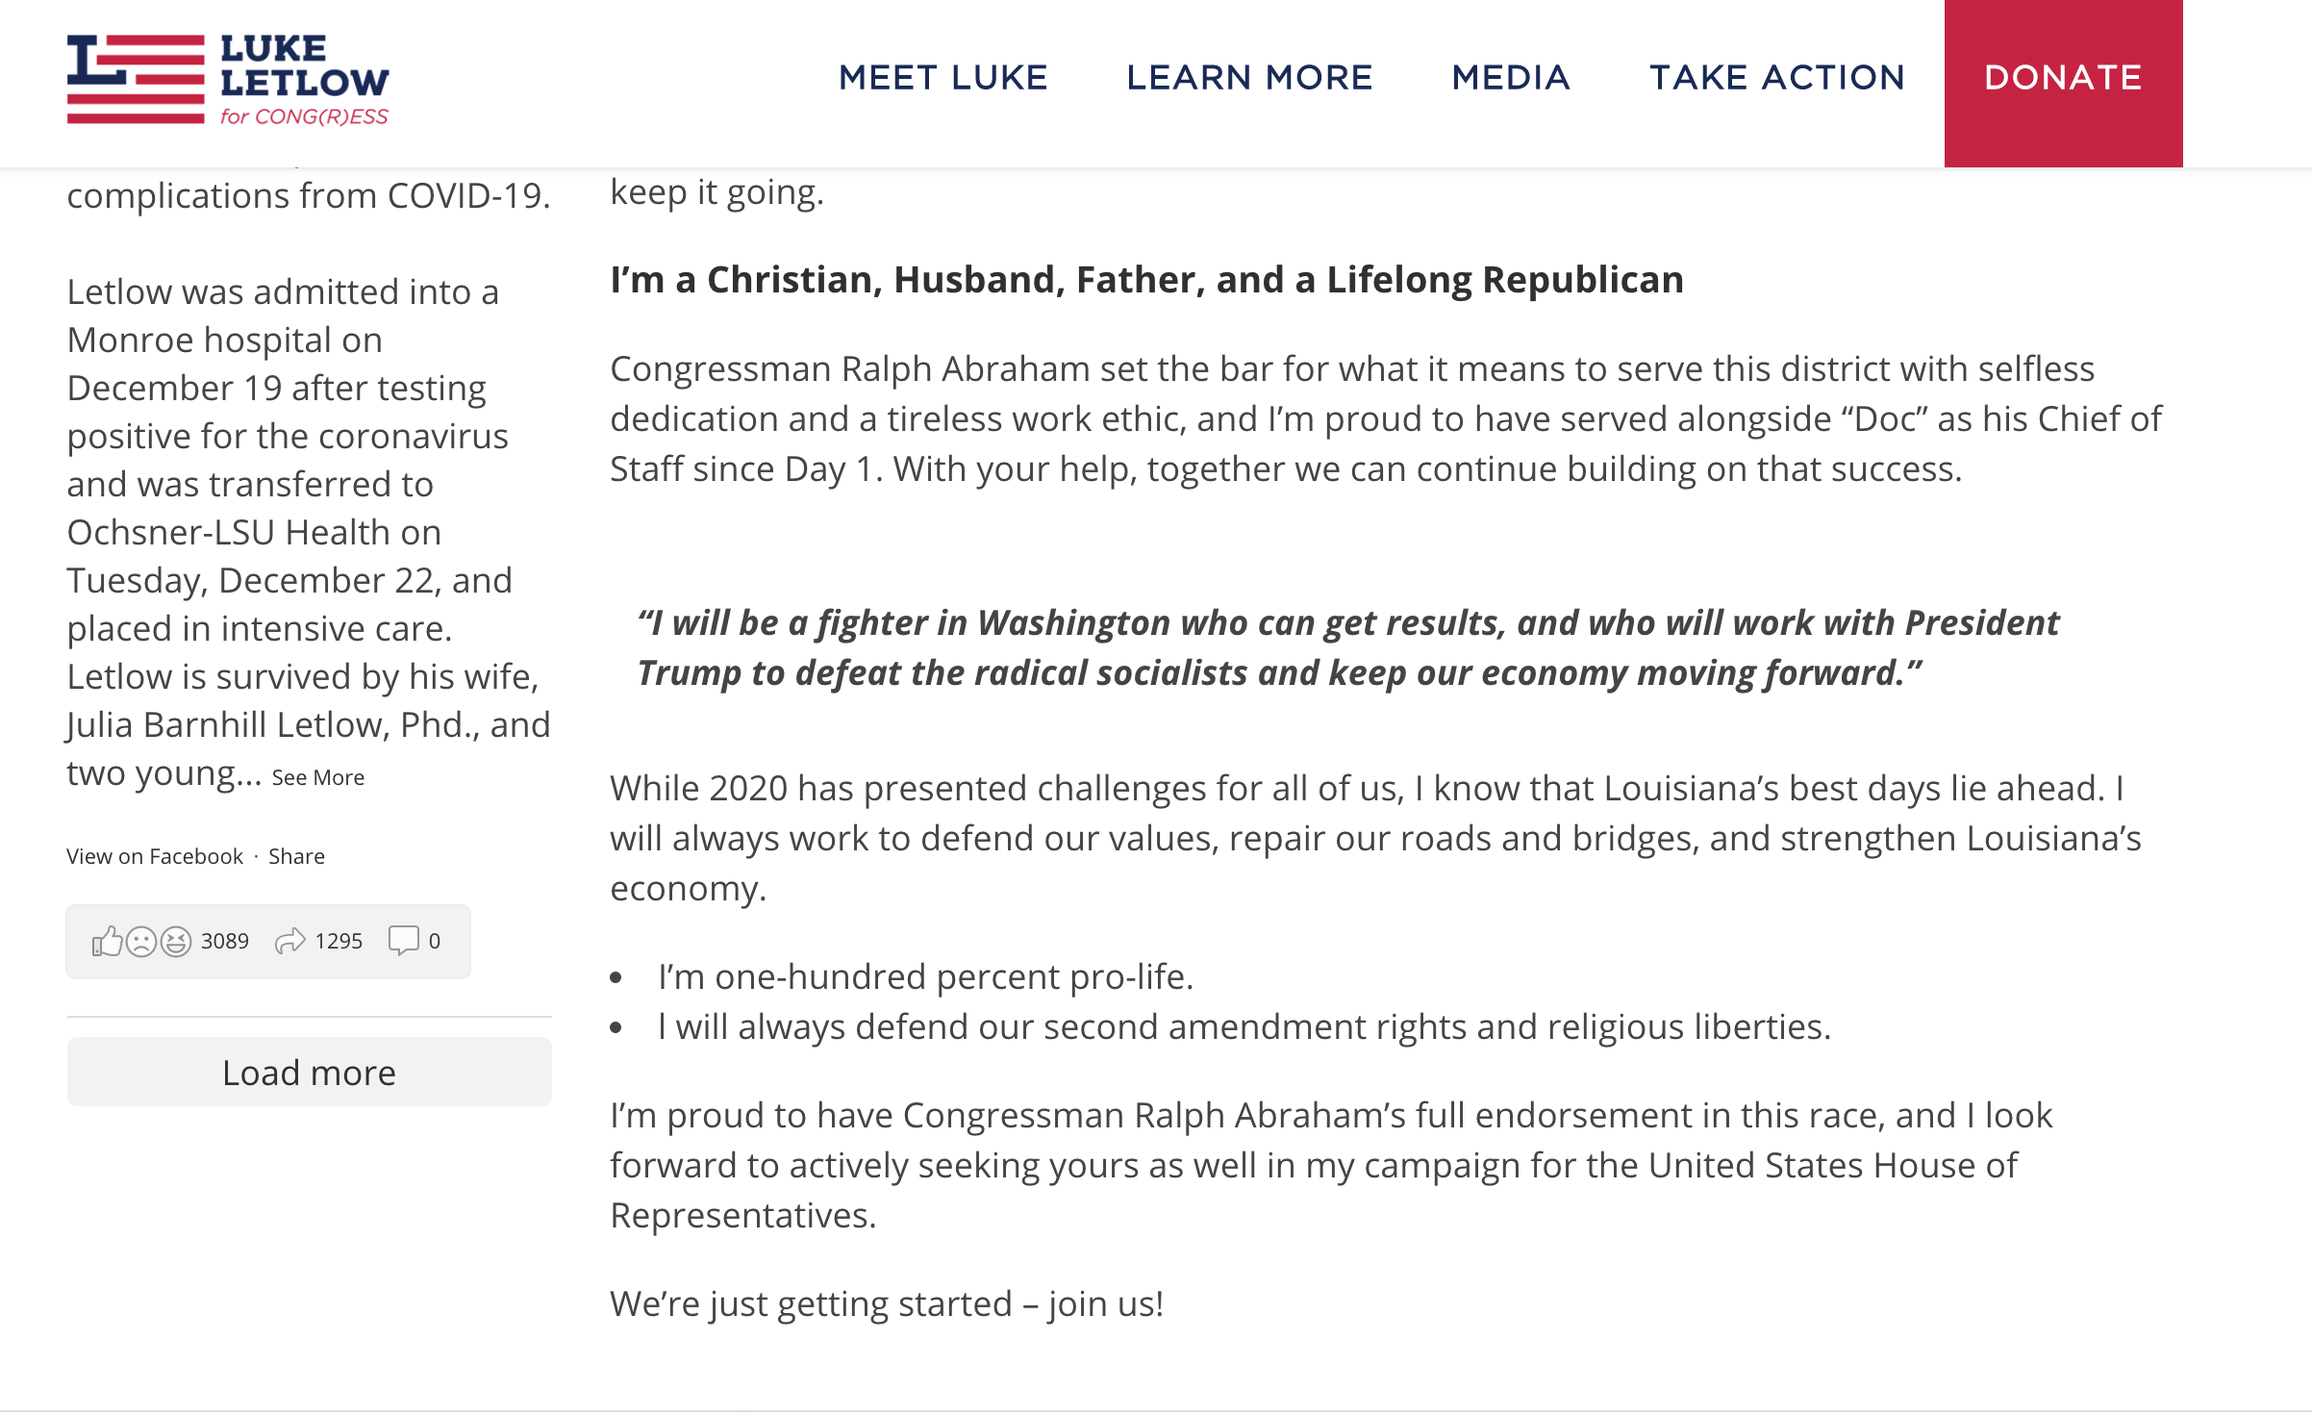Open the LEARN MORE menu
This screenshot has width=2312, height=1416.
1249,78
